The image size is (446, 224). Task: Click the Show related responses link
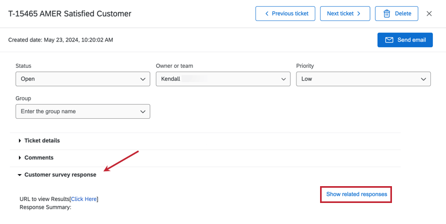click(x=357, y=195)
